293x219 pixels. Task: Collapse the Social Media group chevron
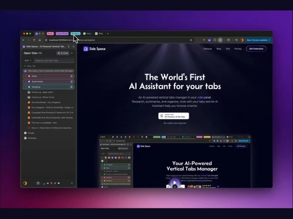(26, 82)
